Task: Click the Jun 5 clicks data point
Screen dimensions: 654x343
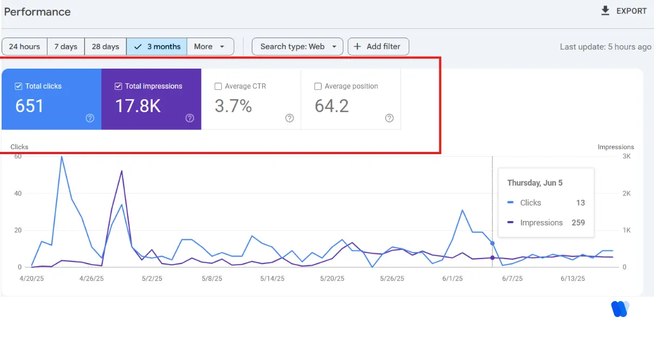Action: (492, 243)
